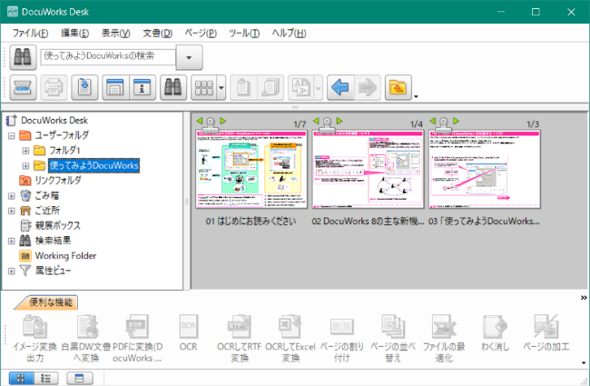Expand the フォルダ1 node
This screenshot has height=386, width=590.
25,151
